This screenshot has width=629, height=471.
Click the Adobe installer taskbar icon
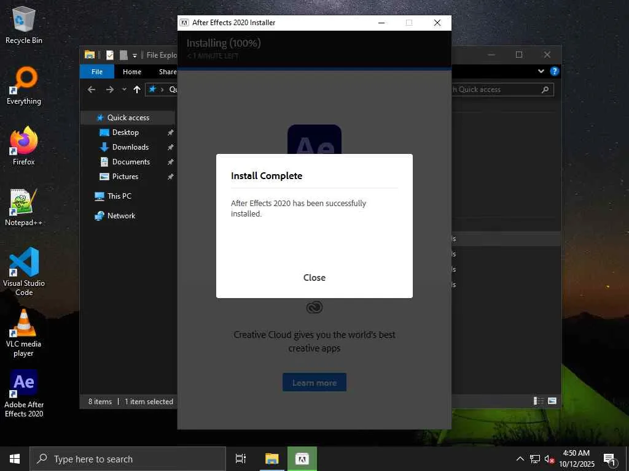click(302, 459)
